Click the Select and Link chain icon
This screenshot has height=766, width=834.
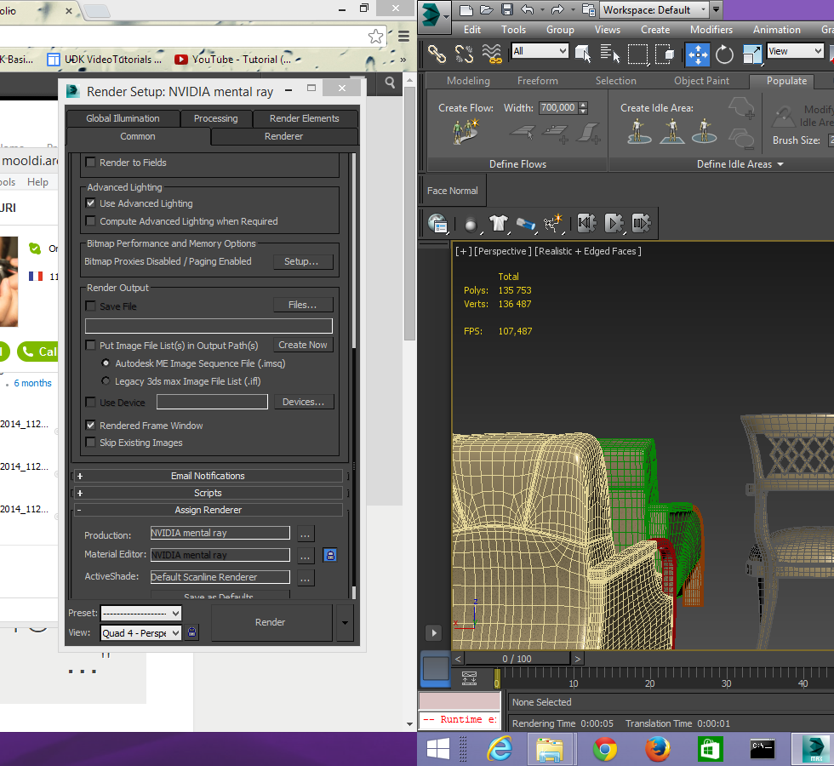437,54
